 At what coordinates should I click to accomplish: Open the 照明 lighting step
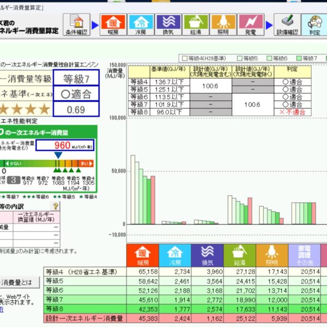click(223, 25)
